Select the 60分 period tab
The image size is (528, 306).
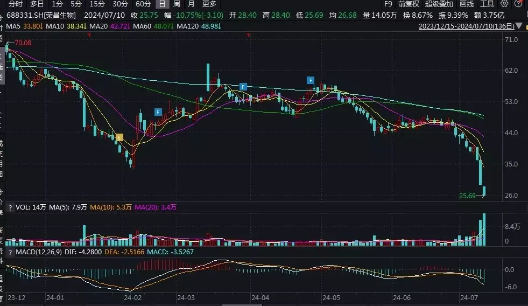point(143,4)
